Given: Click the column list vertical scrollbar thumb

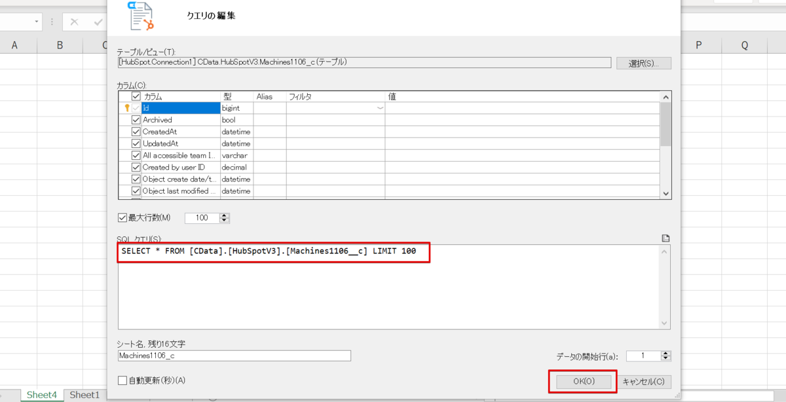Looking at the screenshot, I should coord(665,124).
